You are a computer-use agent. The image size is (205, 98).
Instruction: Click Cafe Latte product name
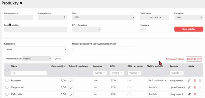coord(17,94)
